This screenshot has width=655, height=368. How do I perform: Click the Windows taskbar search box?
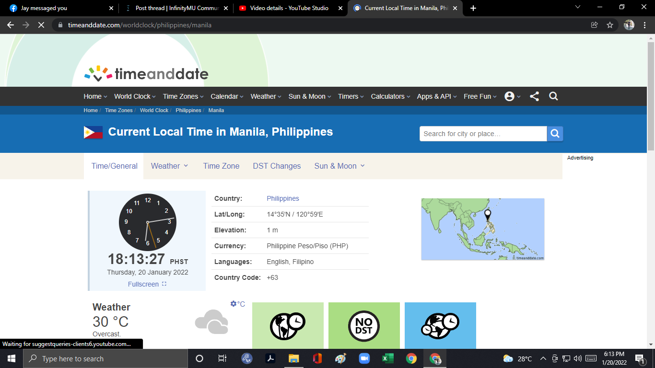coord(105,358)
